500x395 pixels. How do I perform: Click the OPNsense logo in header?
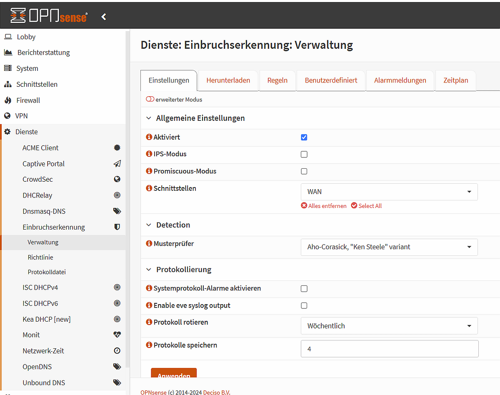[x=49, y=16]
